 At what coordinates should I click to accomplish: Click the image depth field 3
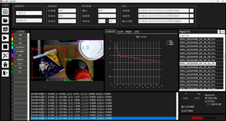[67, 21]
